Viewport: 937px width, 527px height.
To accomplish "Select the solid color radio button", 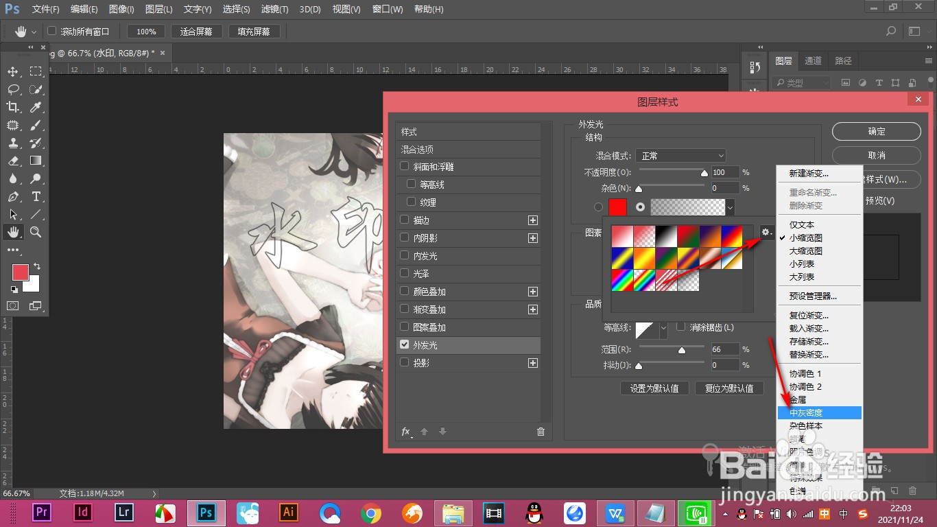I will [x=599, y=207].
